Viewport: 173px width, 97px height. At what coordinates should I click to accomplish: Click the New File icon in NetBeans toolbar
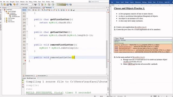pyautogui.click(x=2, y=4)
